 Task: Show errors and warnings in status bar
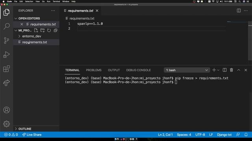pos(11,135)
